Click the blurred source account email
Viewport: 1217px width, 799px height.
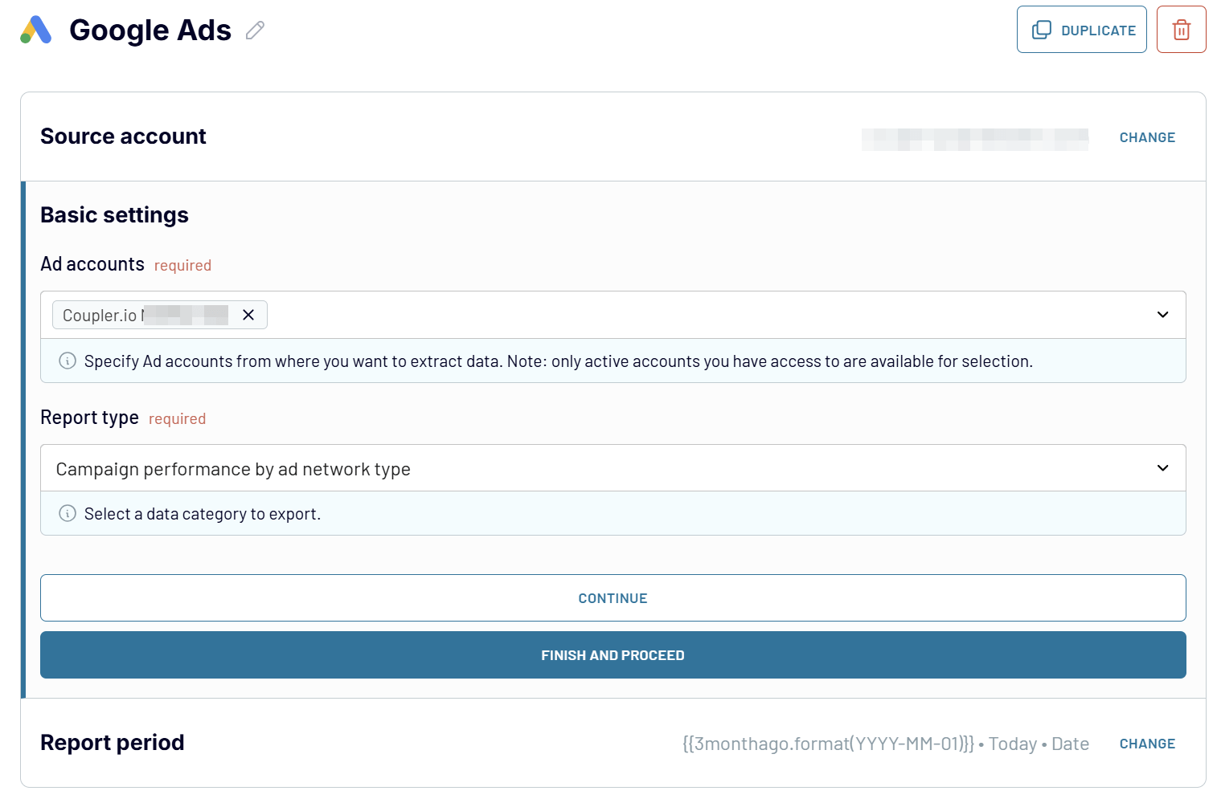pos(975,140)
